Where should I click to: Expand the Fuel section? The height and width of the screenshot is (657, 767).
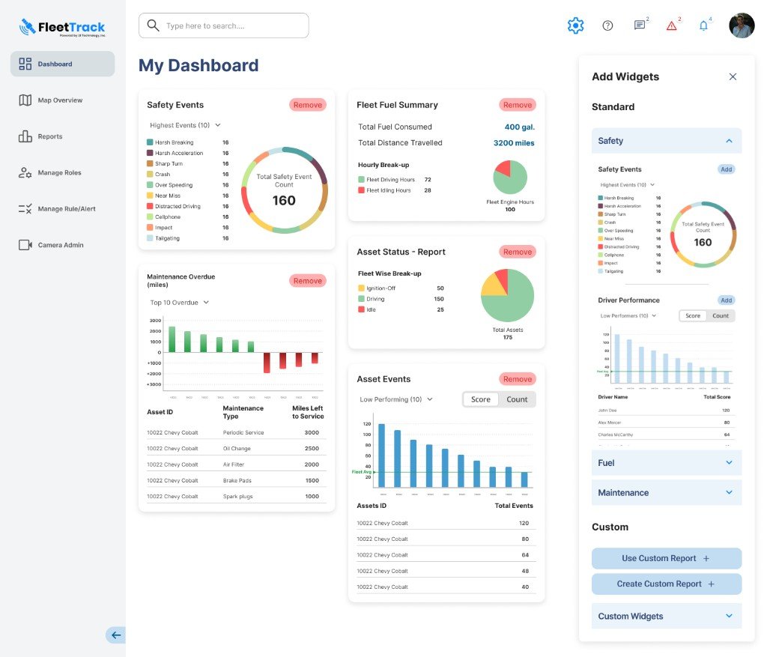[666, 463]
